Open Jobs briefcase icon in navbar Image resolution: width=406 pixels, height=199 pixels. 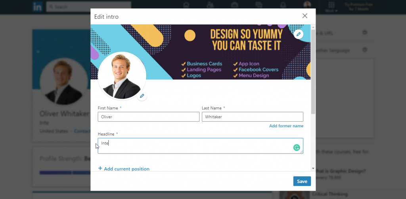(235, 5)
